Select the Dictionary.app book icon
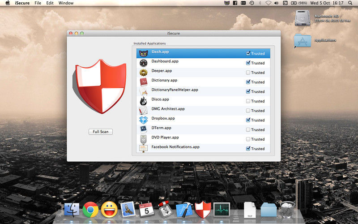 point(144,82)
